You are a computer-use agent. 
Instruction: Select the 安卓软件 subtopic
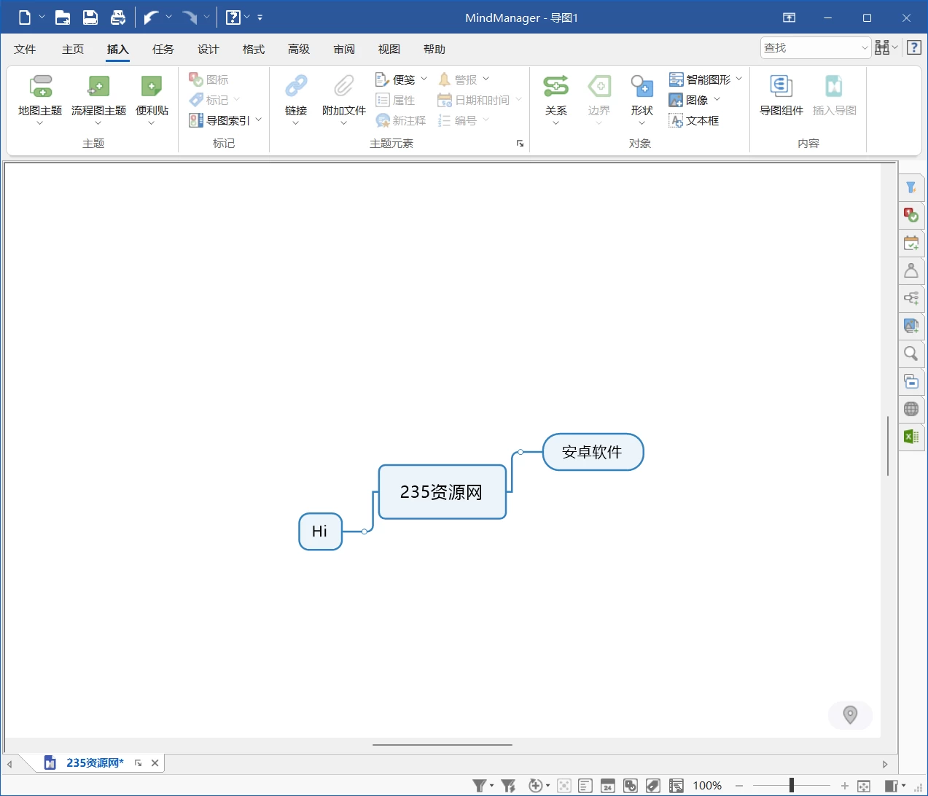(593, 452)
